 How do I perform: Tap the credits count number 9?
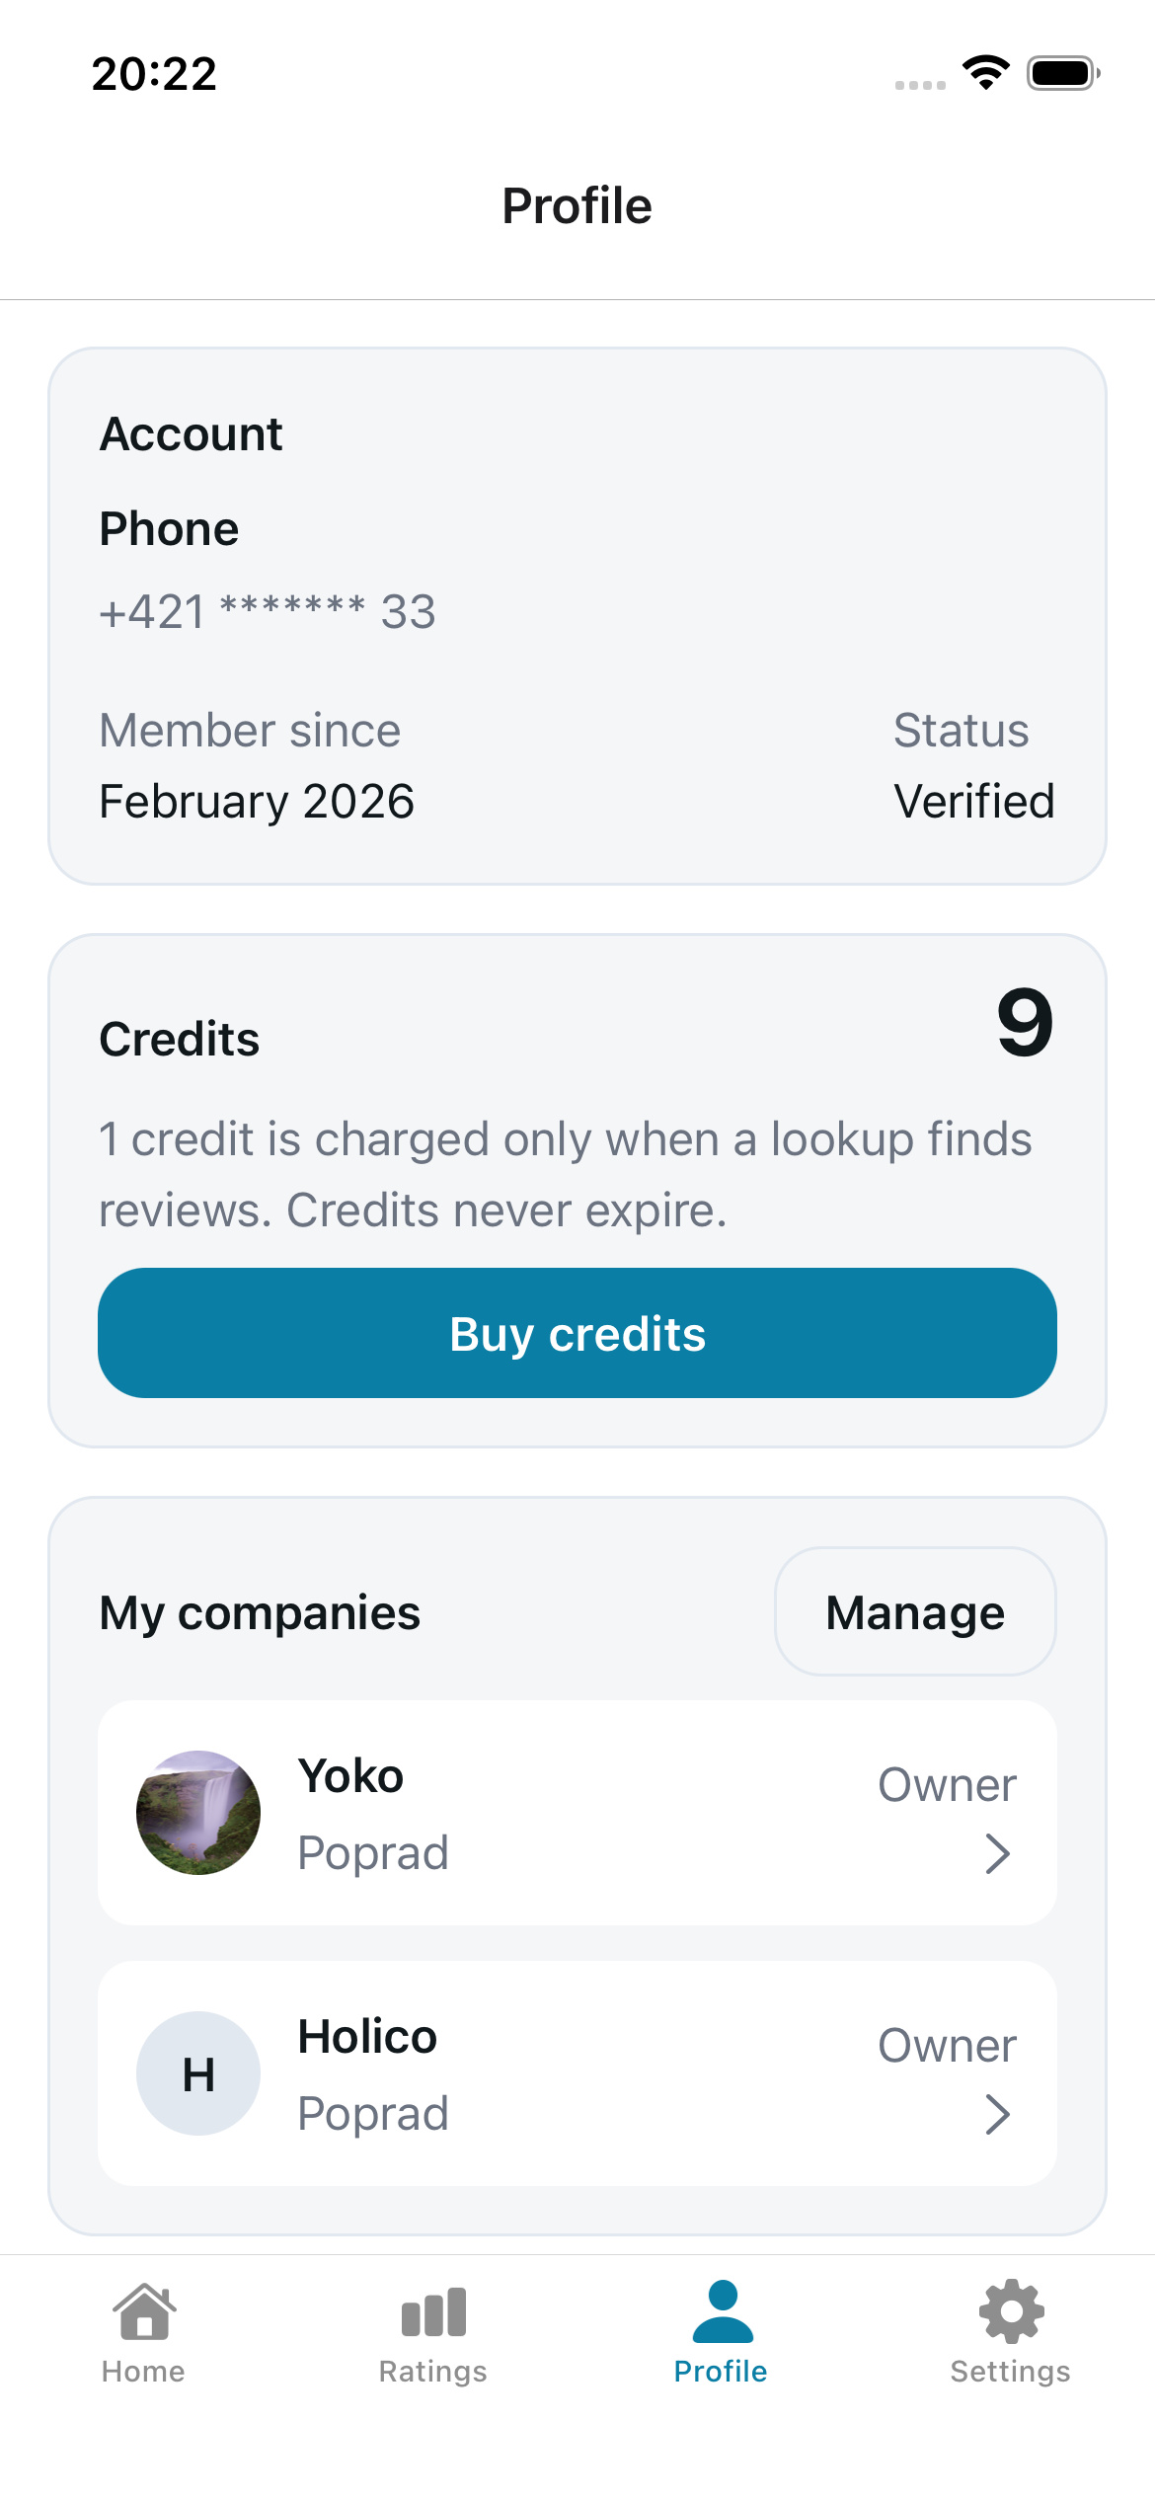(x=1024, y=1023)
